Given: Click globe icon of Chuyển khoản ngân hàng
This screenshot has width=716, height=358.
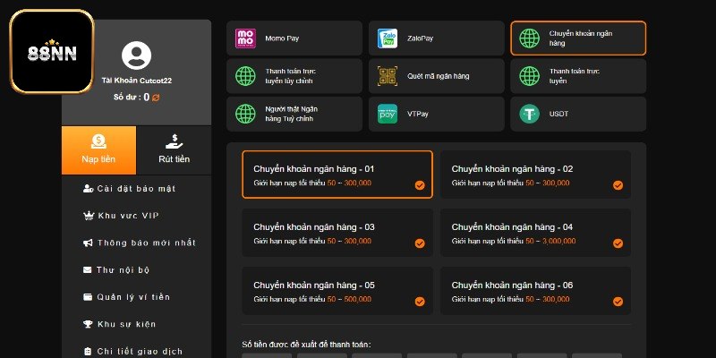Looking at the screenshot, I should click(529, 38).
